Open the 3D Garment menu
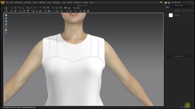The image size is (195, 109). click(x=18, y=2)
